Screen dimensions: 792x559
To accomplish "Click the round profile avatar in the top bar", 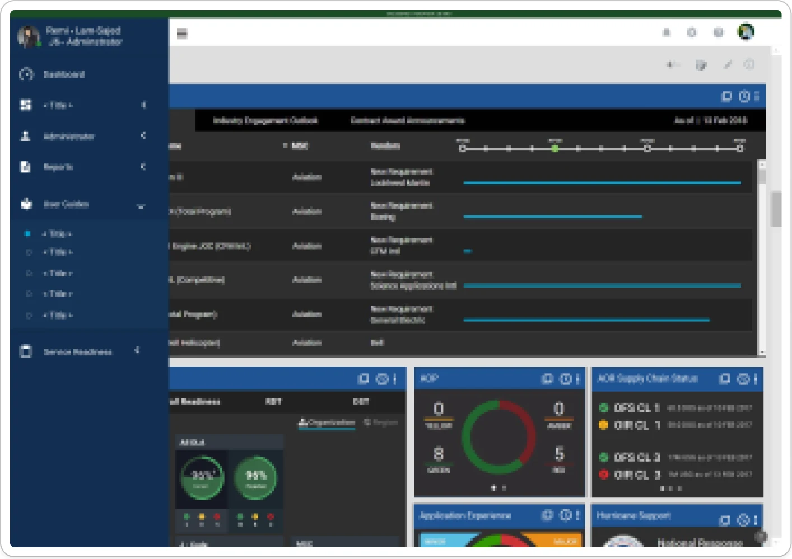I will pyautogui.click(x=746, y=32).
